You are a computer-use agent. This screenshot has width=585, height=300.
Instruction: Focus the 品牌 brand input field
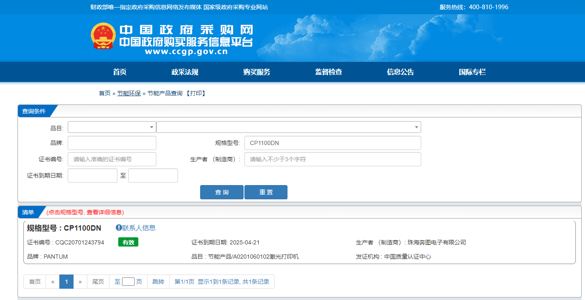[x=112, y=143]
